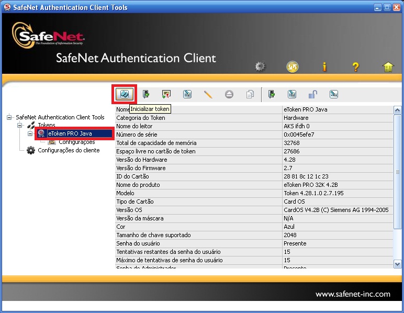Click the eToken PRO Java seal icon
This screenshot has width=404, height=313.
(41, 133)
